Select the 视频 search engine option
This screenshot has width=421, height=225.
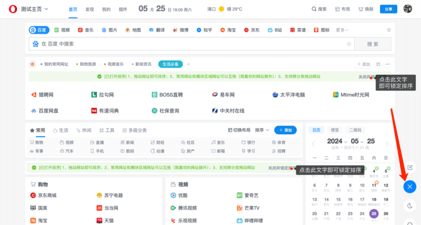coord(62,30)
